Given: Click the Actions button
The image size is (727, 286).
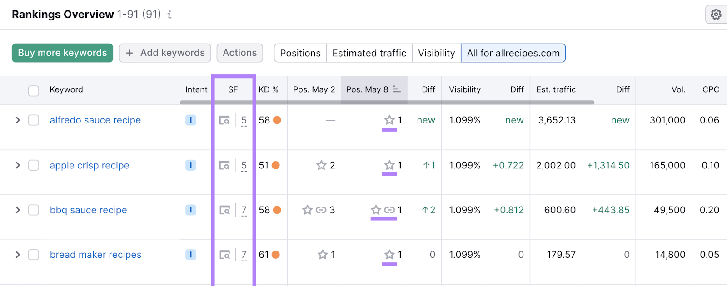Looking at the screenshot, I should (x=239, y=53).
